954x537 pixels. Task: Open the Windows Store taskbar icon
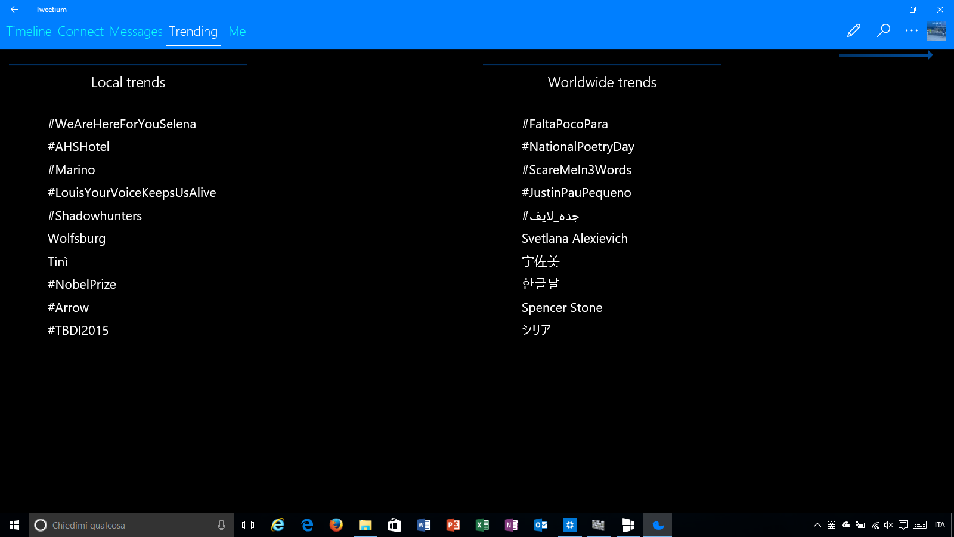[394, 525]
